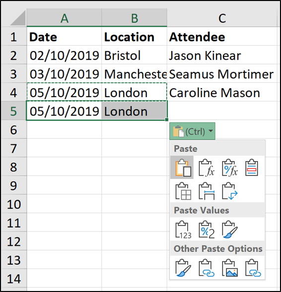Viewport: 281px width, 292px height.
Task: Select empty cell C5
Action: click(222, 111)
